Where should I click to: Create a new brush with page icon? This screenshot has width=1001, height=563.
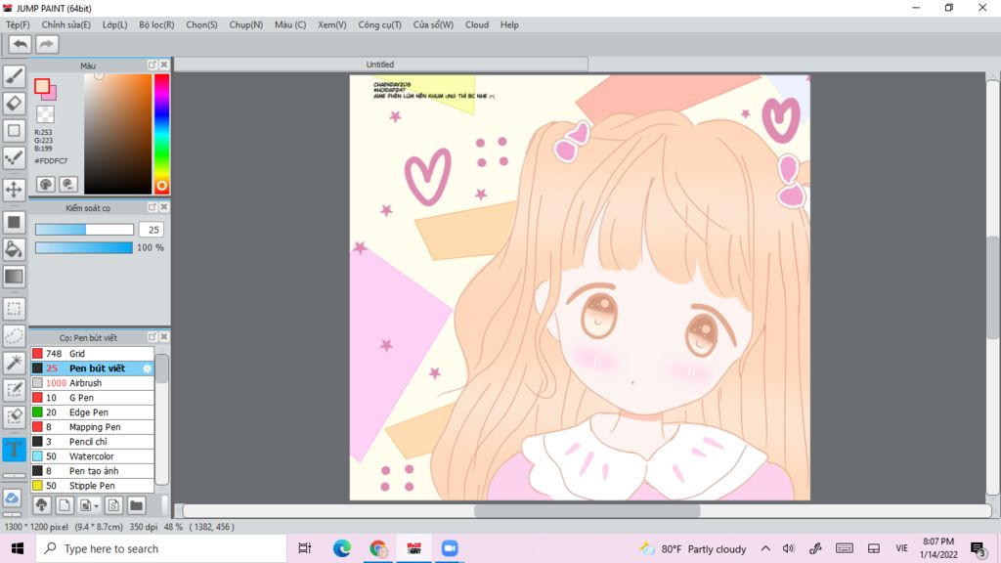click(x=64, y=505)
